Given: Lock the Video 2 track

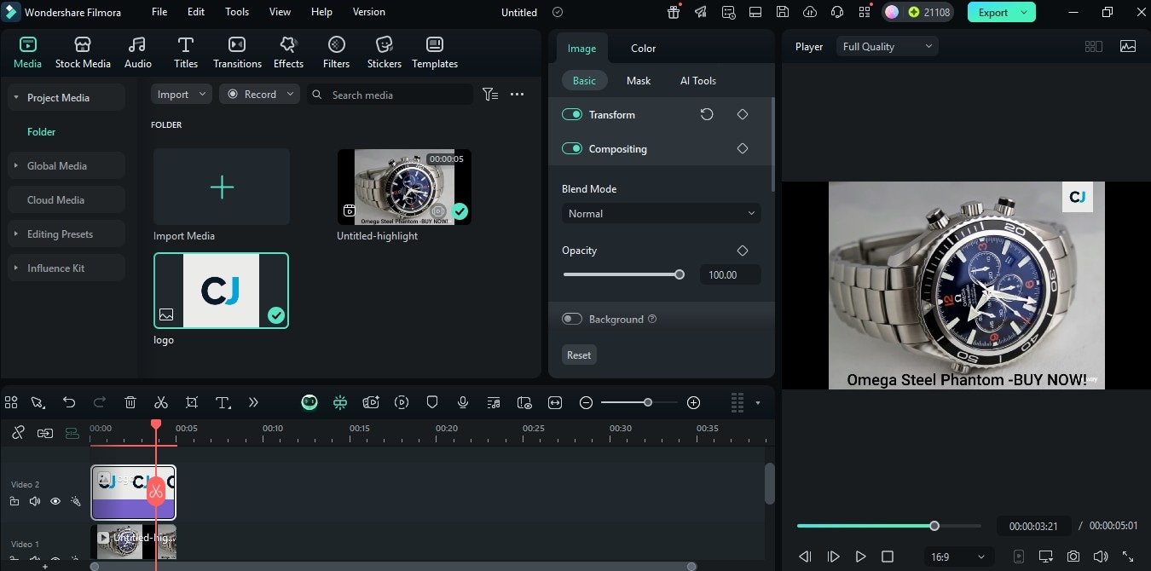Looking at the screenshot, I should pos(14,501).
